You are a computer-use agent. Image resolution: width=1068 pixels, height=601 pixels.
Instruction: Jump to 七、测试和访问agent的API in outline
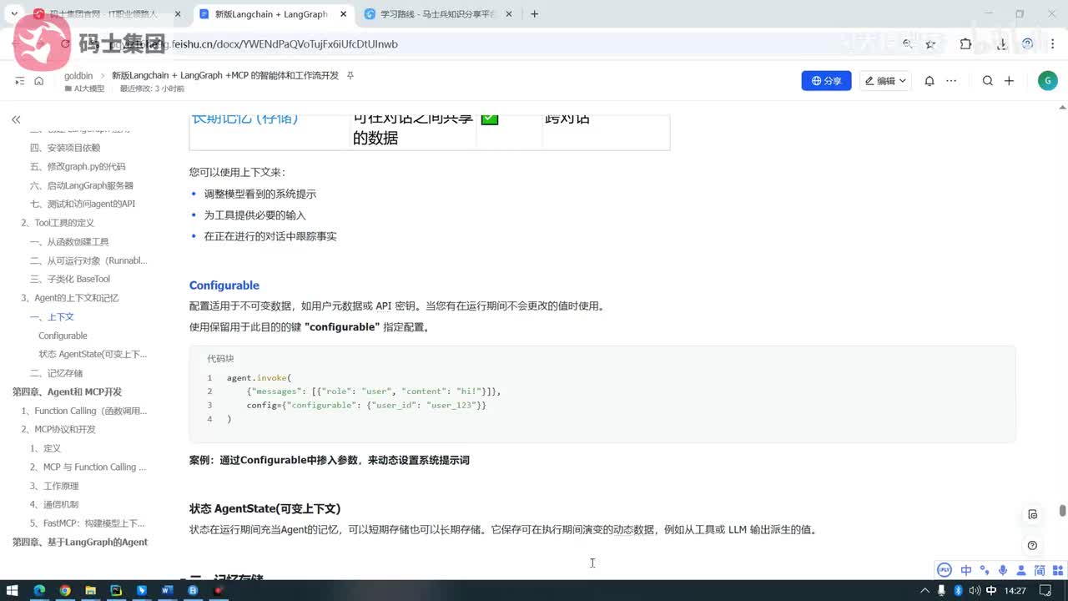(83, 205)
